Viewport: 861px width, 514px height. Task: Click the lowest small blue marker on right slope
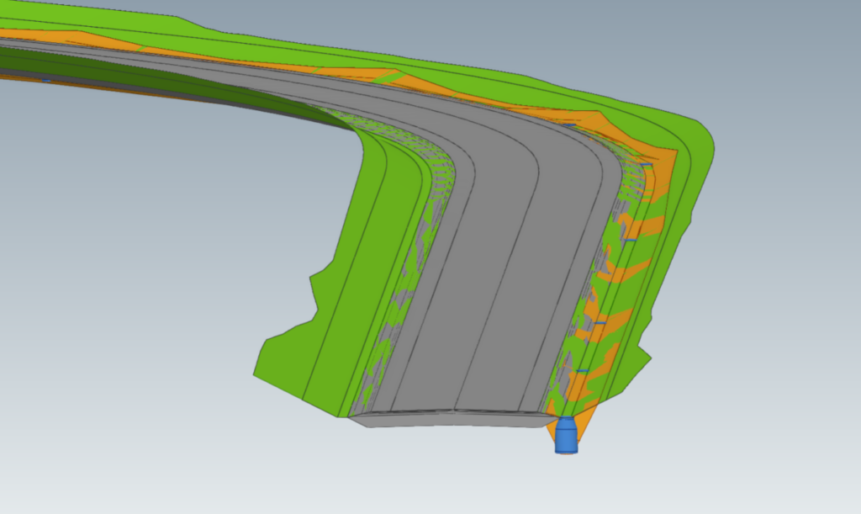pos(582,370)
